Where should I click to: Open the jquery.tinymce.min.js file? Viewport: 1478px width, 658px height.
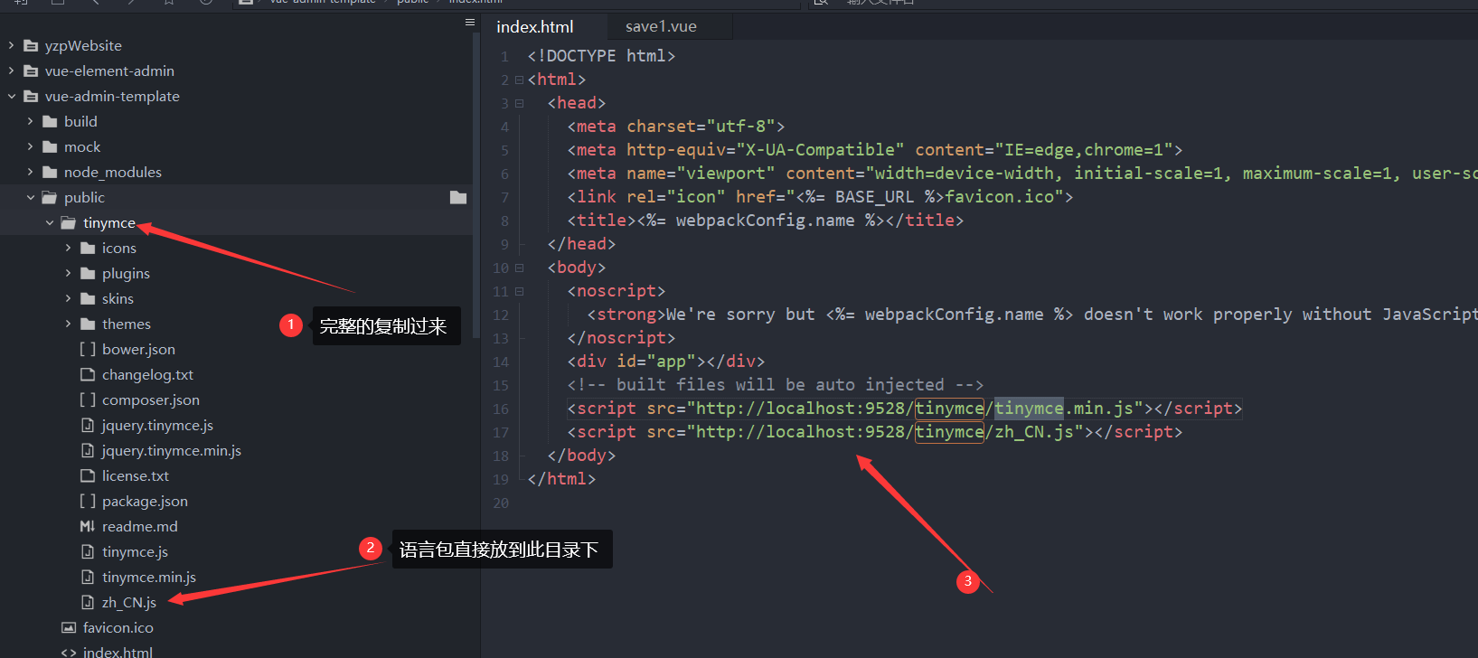(172, 450)
